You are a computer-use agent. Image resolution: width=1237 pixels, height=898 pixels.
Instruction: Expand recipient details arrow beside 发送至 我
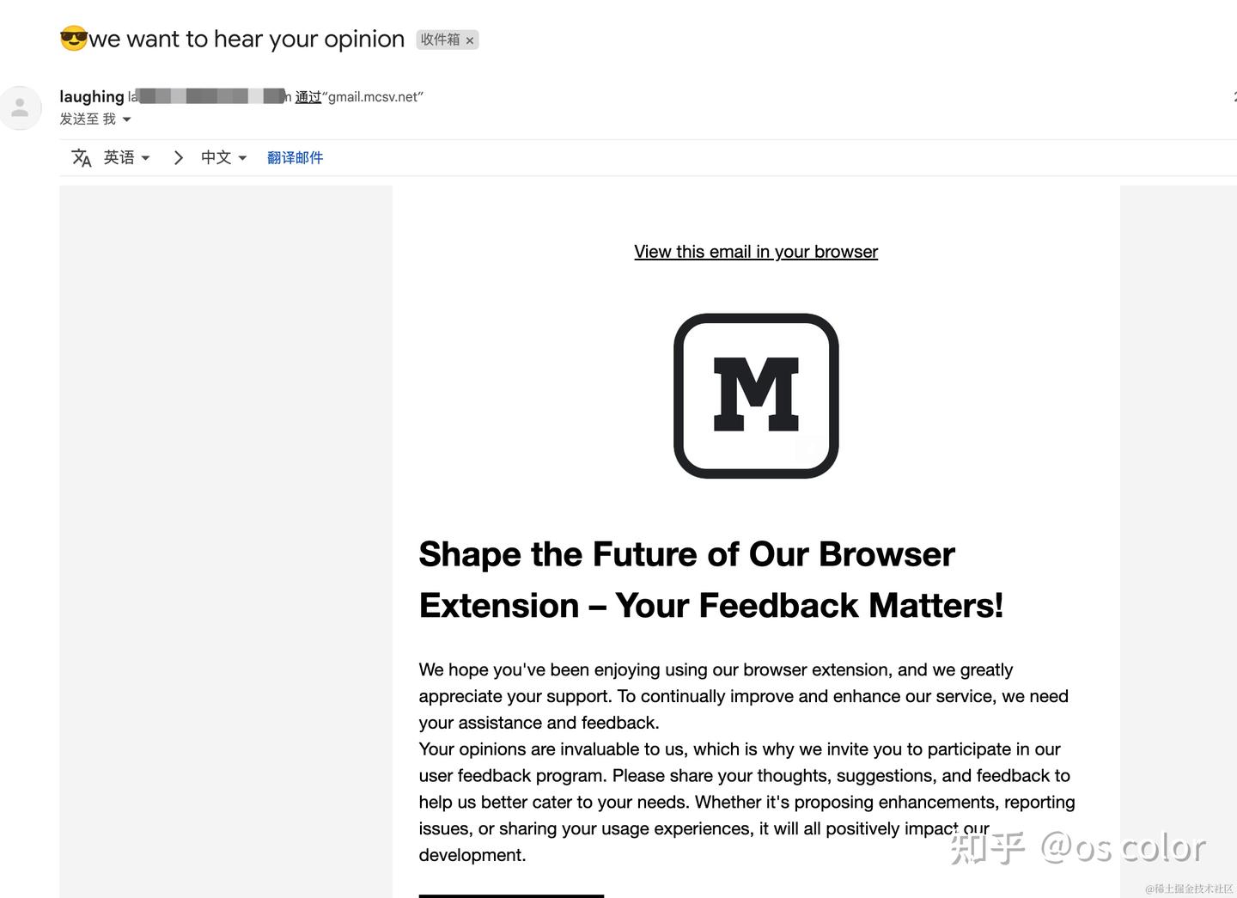[127, 119]
